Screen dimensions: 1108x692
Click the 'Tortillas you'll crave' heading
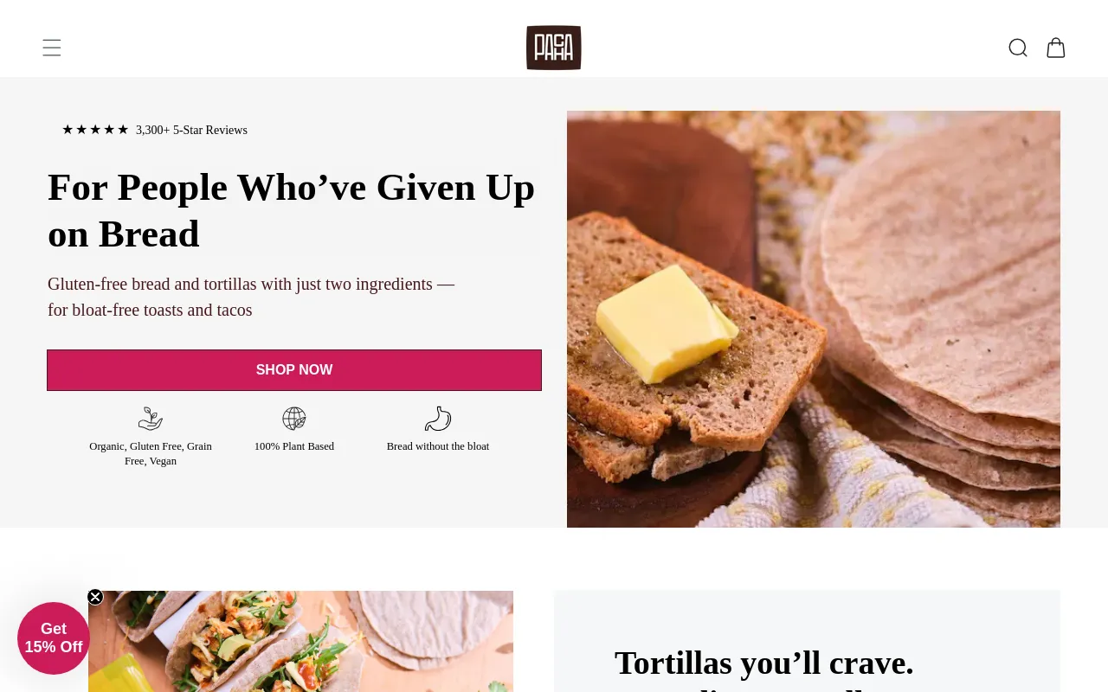tap(764, 663)
